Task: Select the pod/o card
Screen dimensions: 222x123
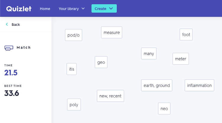Action: click(73, 35)
